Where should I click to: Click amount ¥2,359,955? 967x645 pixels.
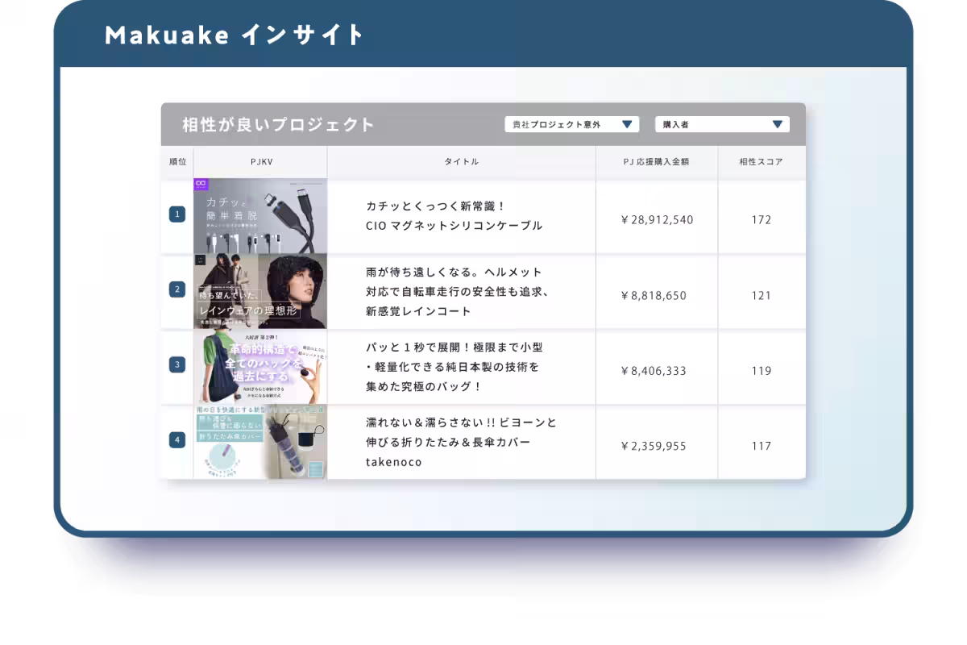pos(654,446)
